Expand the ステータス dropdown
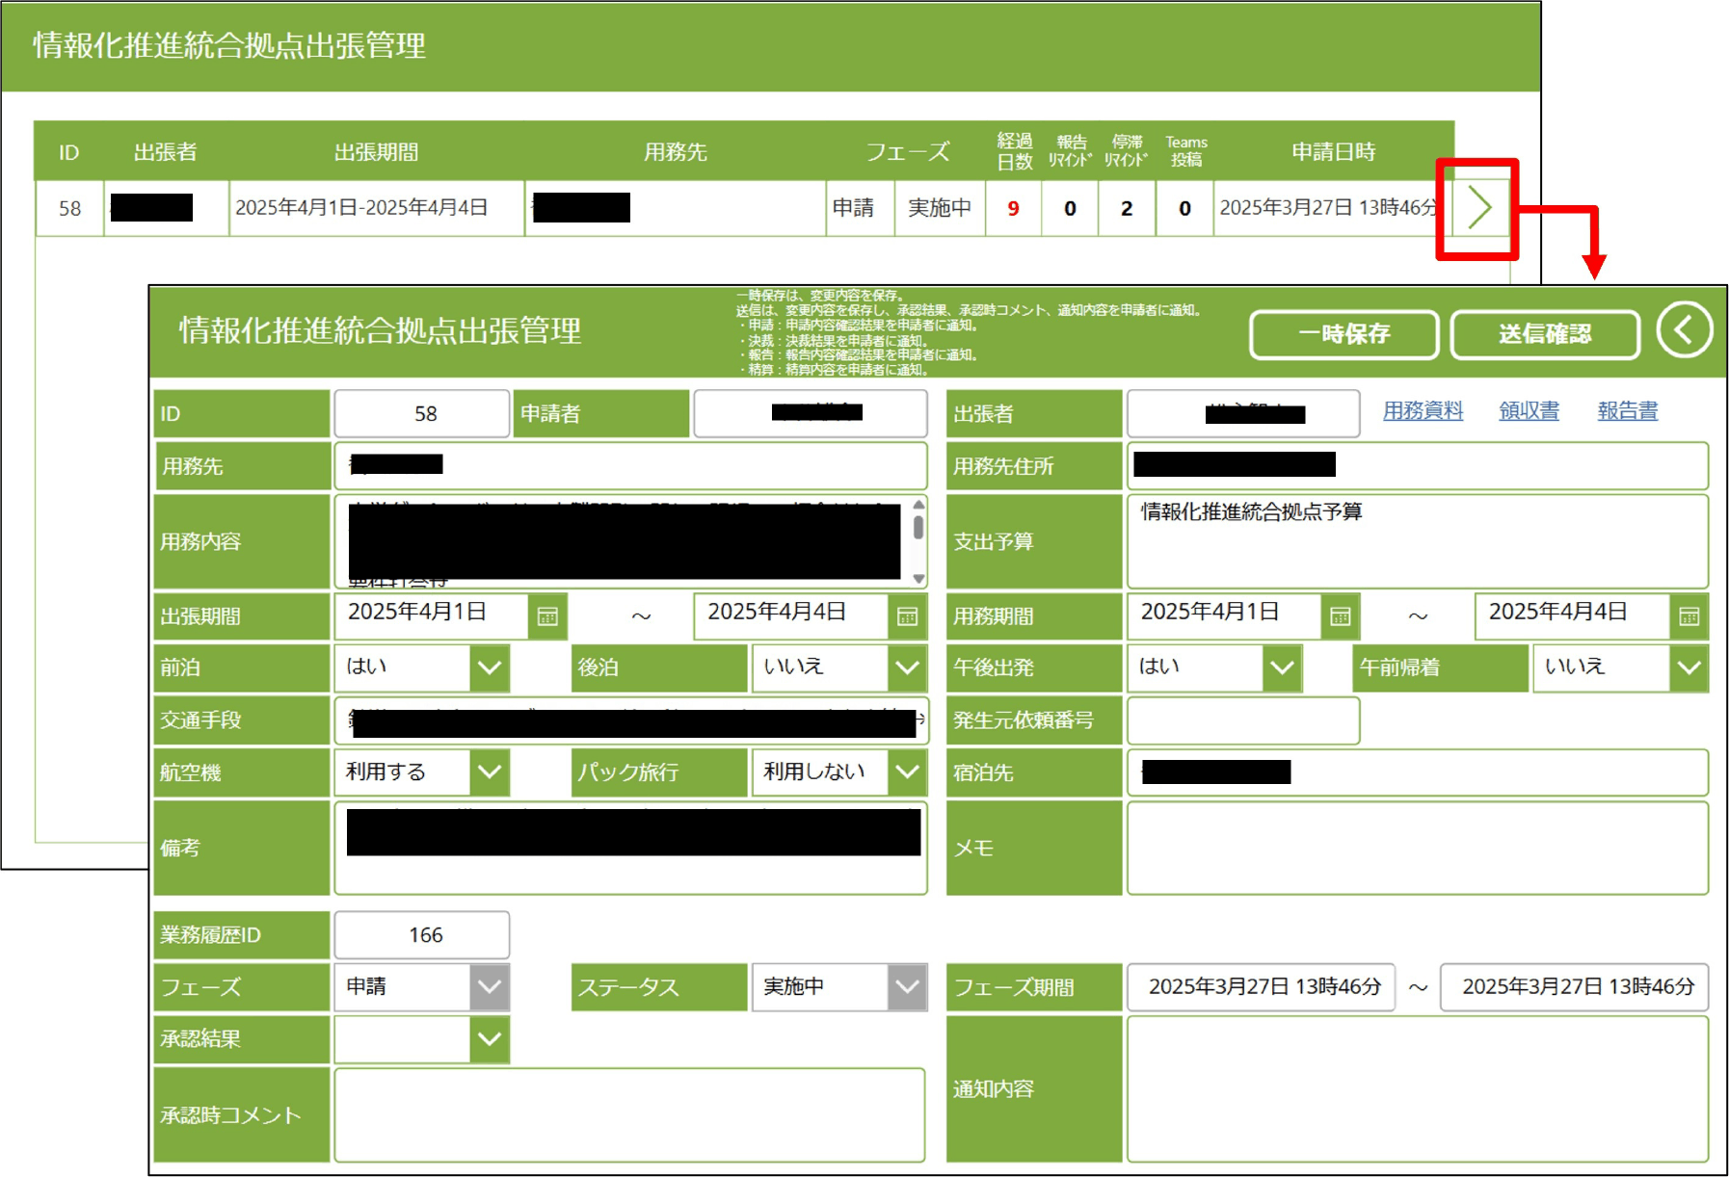The width and height of the screenshot is (1729, 1177). 907,987
